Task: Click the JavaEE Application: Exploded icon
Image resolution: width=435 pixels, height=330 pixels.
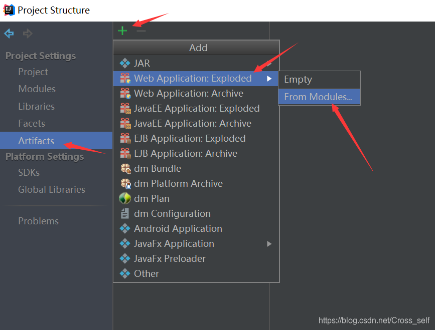Action: (125, 108)
